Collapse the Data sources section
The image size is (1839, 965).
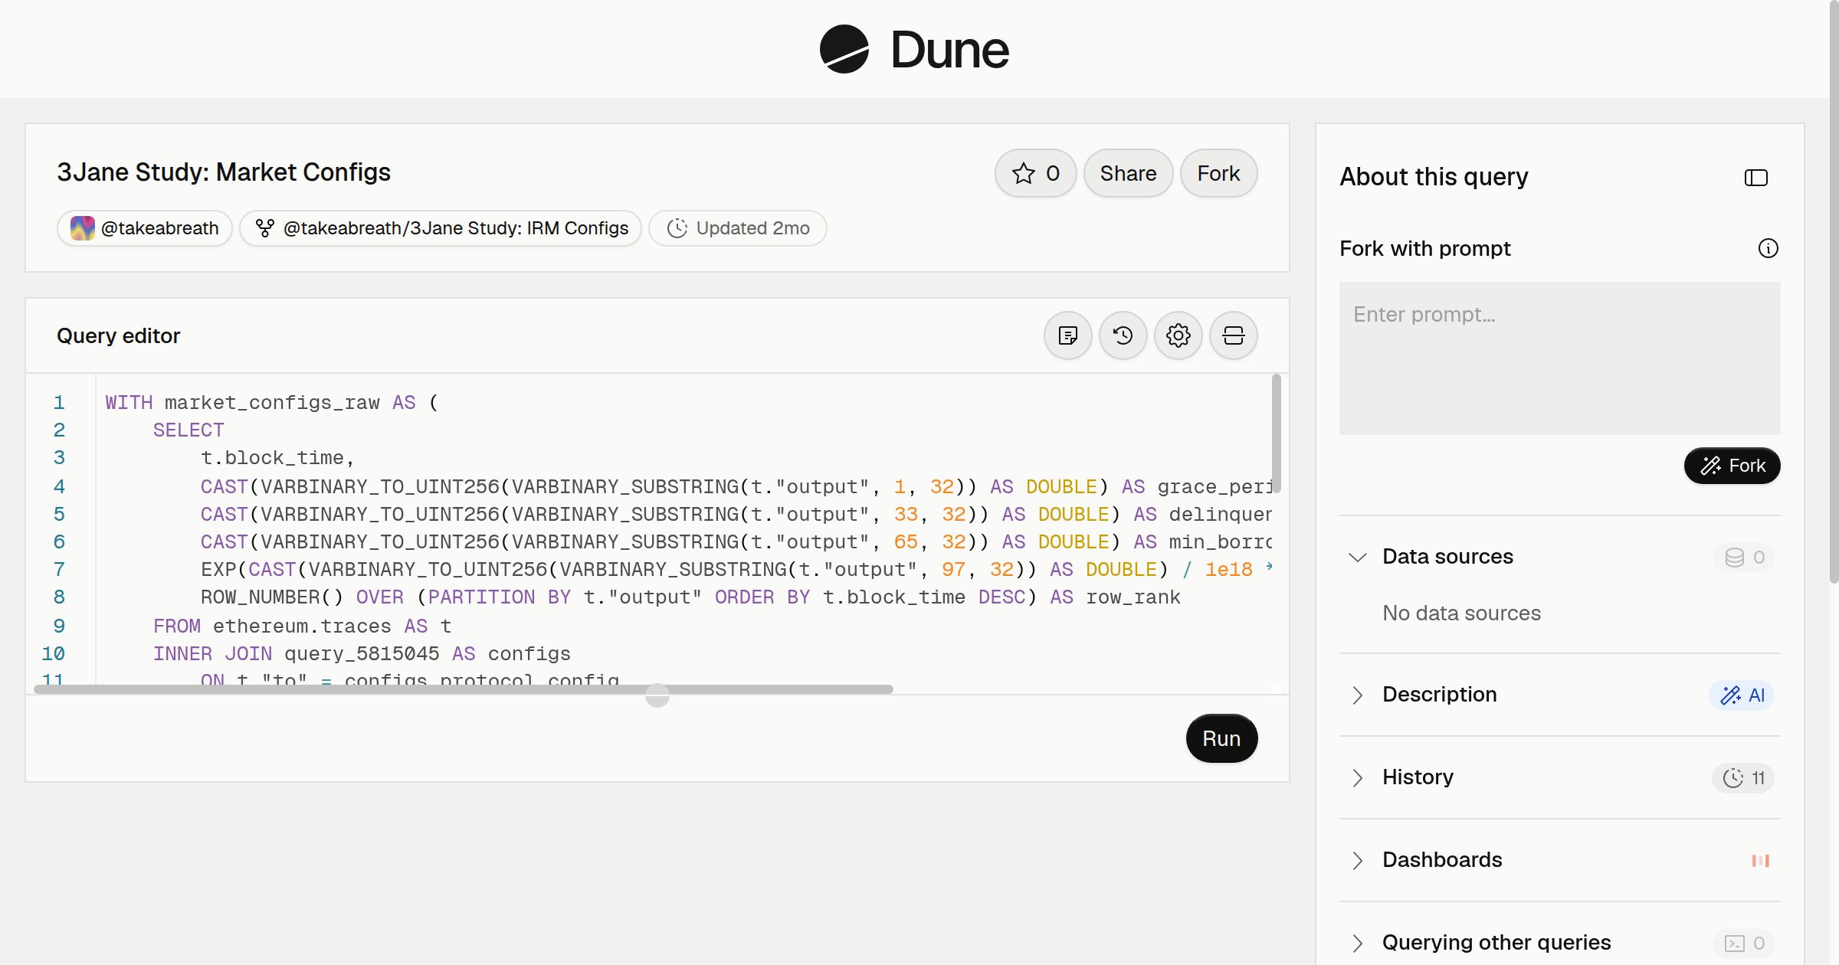click(1357, 557)
